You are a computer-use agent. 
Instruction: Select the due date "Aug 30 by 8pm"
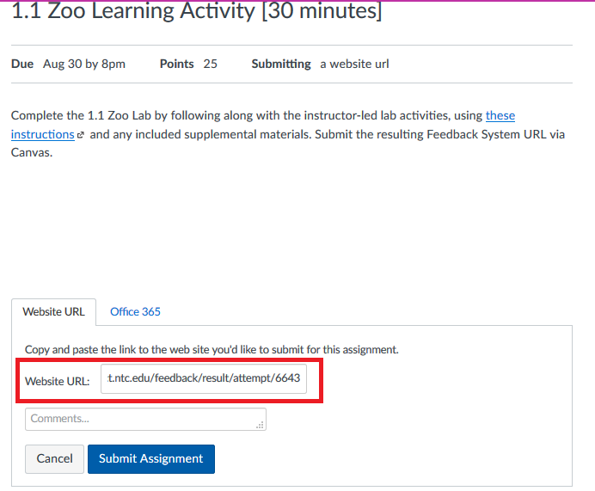(84, 64)
